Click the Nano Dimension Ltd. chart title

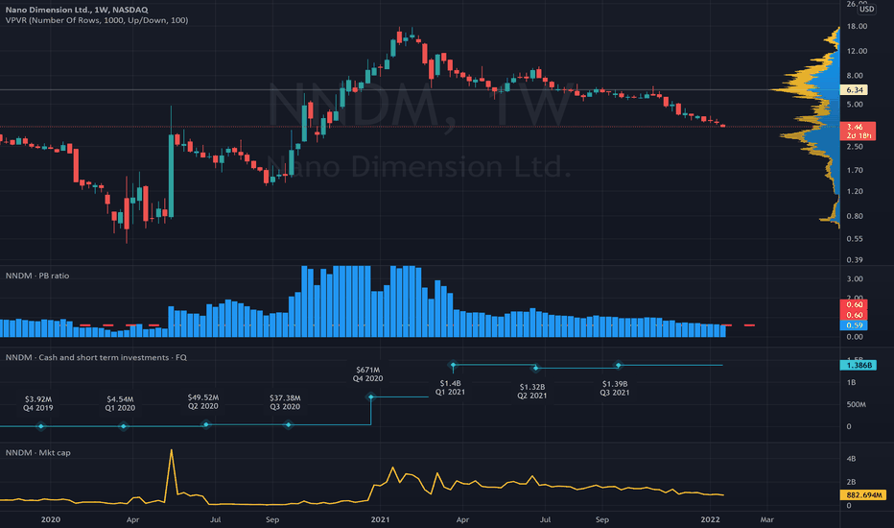77,10
